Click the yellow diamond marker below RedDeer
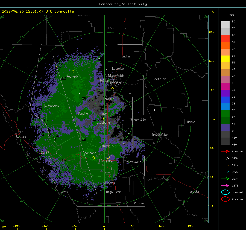This screenshot has width=246, height=230. [x=112, y=89]
